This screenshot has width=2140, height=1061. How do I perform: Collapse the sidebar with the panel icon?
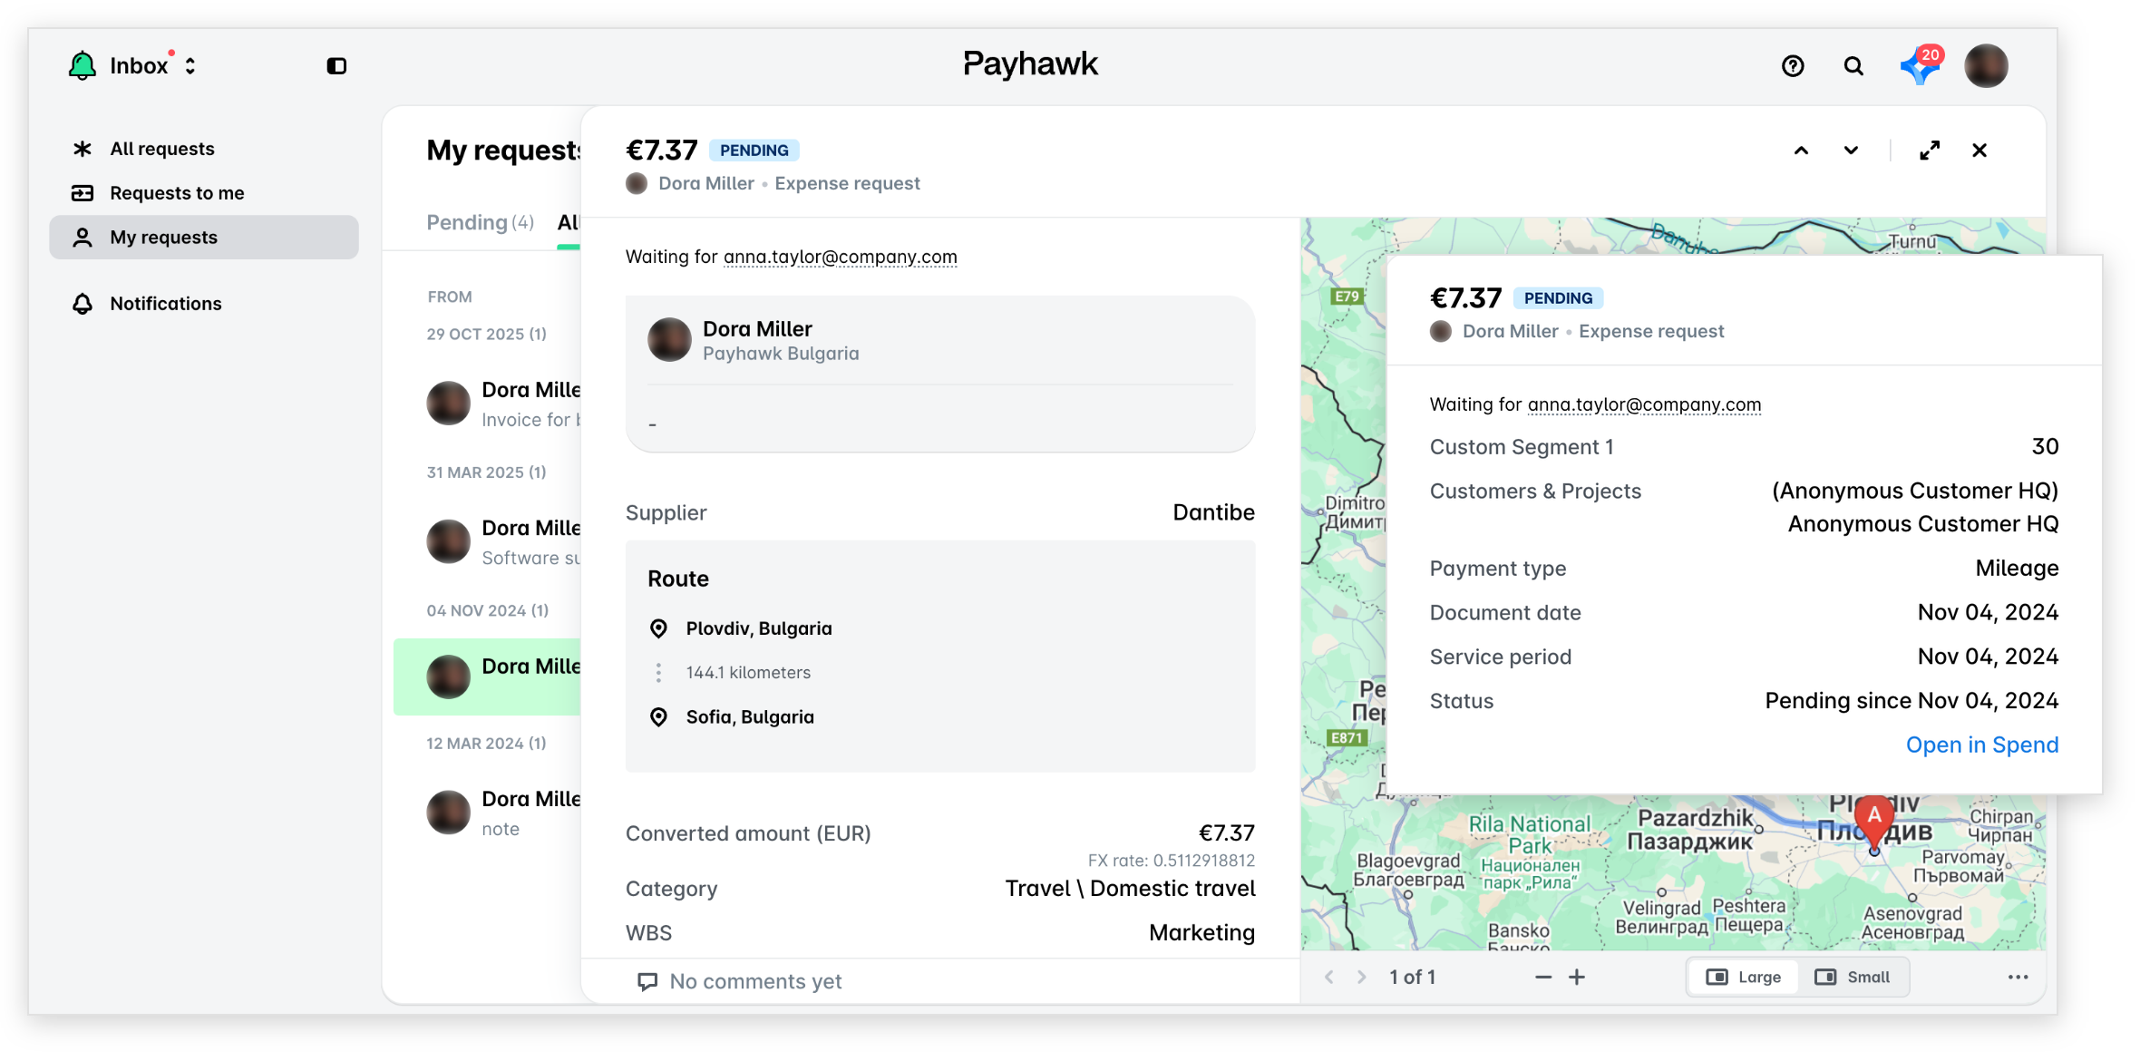[336, 66]
